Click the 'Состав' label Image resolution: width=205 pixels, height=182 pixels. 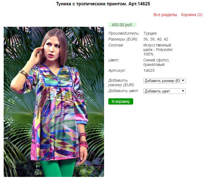click(116, 45)
